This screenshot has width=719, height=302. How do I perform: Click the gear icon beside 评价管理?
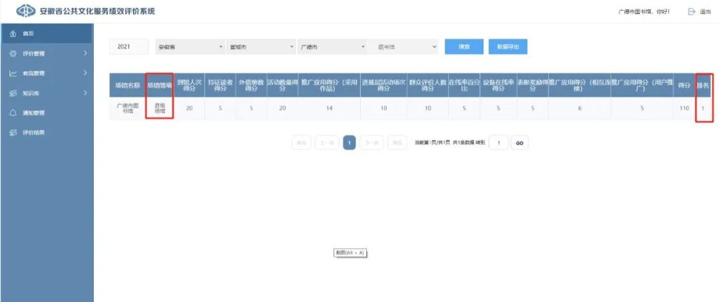(x=13, y=54)
